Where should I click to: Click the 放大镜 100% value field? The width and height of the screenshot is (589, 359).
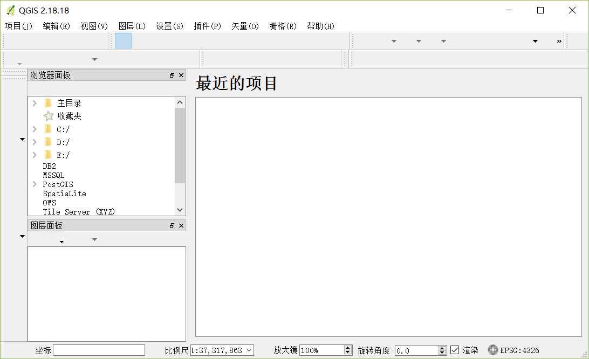322,350
